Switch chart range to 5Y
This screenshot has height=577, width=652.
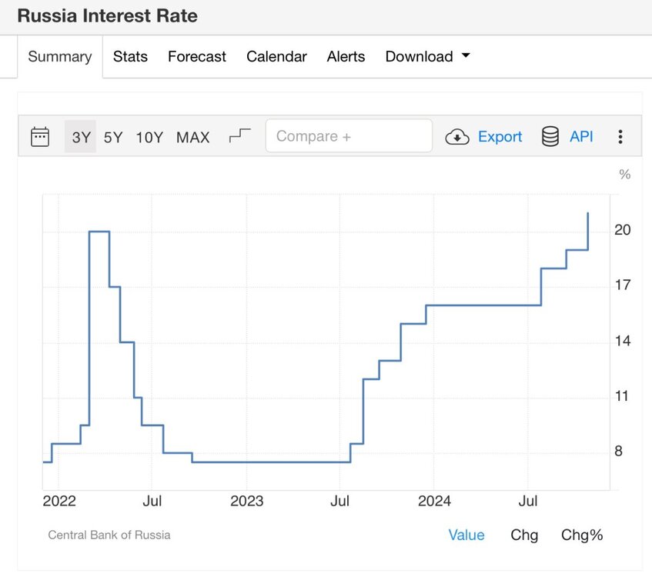click(113, 137)
